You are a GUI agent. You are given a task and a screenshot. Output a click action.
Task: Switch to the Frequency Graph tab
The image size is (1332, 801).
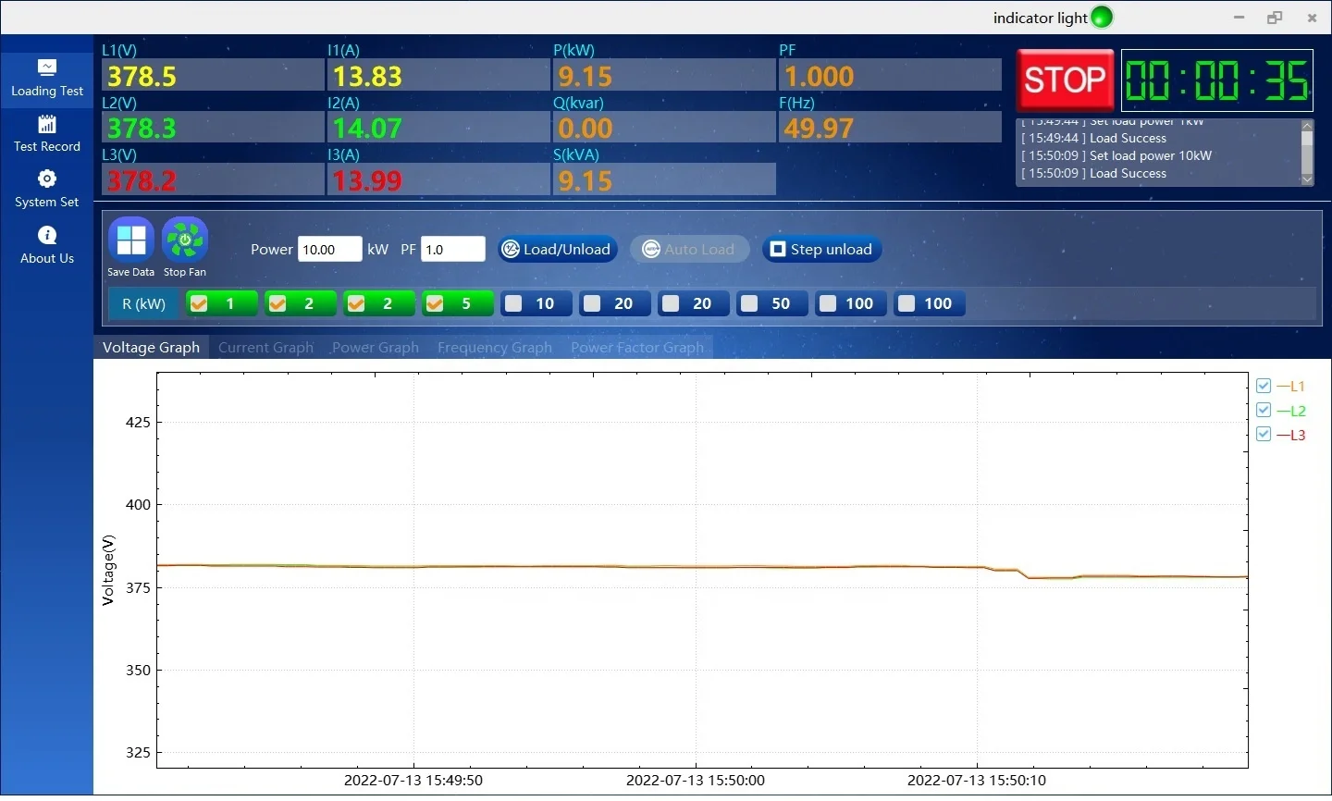pos(494,348)
